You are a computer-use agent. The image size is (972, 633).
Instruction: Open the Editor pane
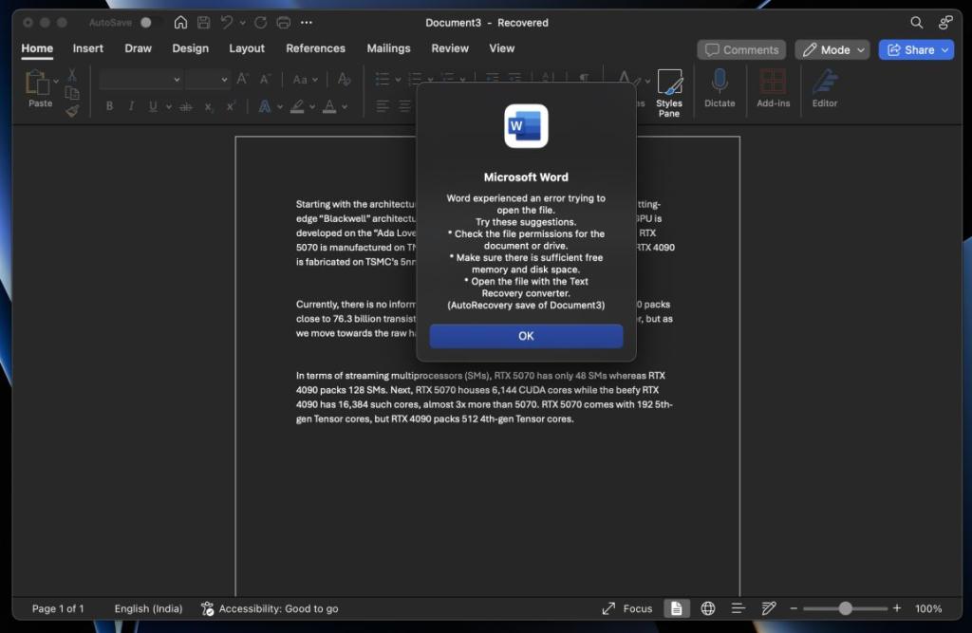[824, 90]
